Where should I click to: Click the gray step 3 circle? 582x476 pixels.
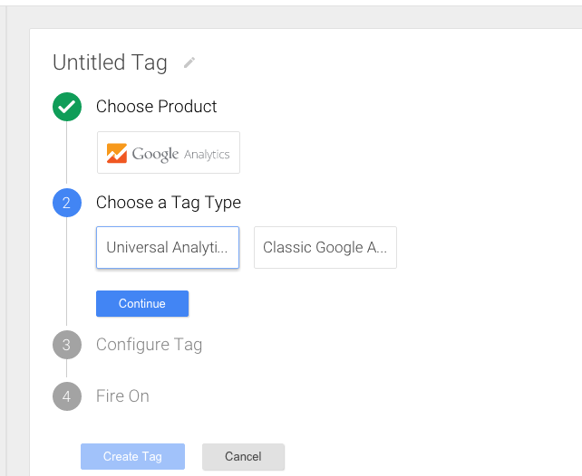click(67, 345)
